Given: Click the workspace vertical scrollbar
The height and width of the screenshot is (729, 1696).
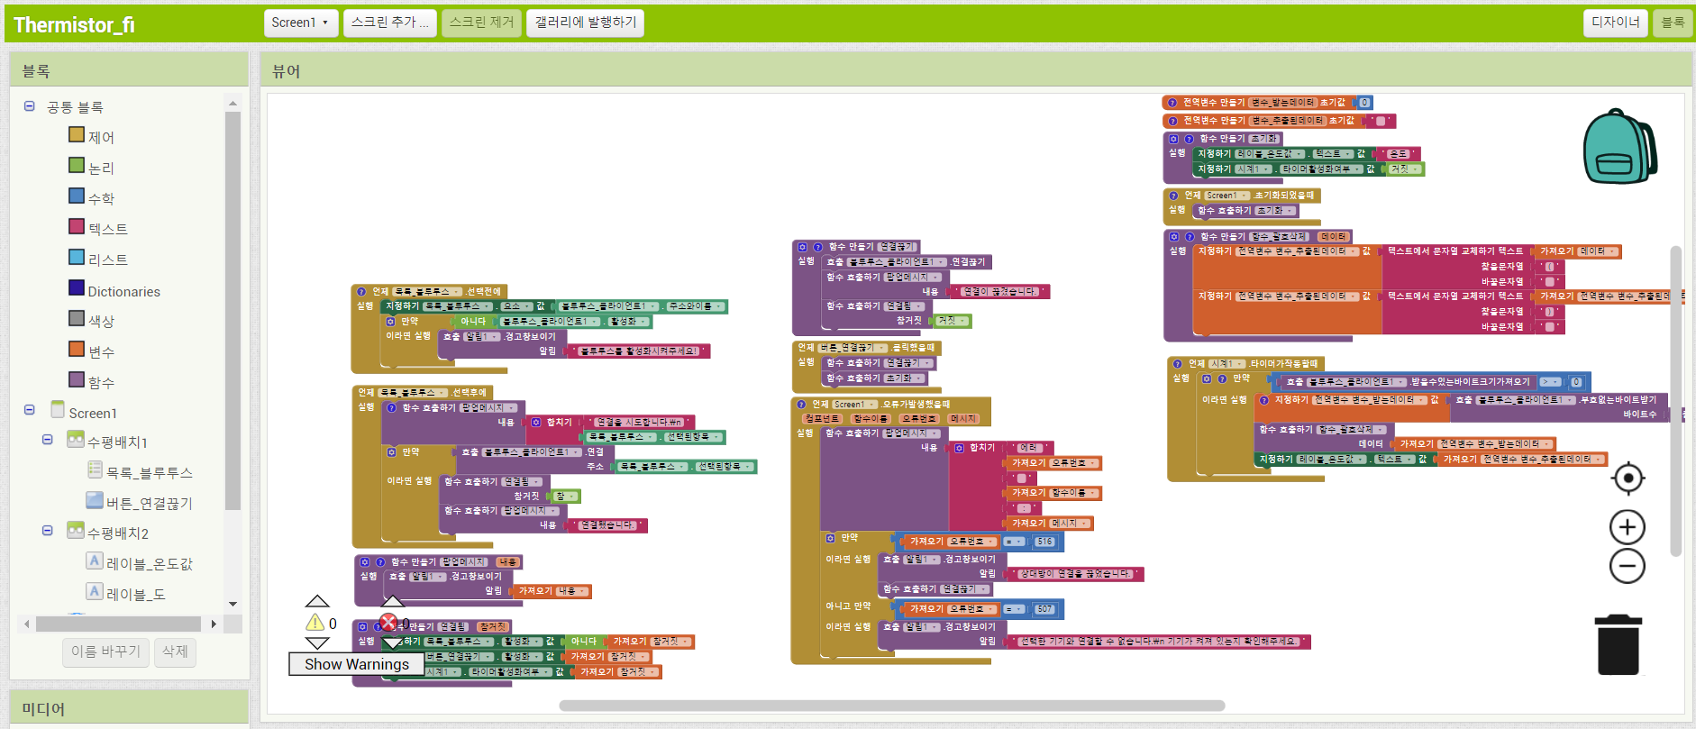Looking at the screenshot, I should (x=1675, y=400).
